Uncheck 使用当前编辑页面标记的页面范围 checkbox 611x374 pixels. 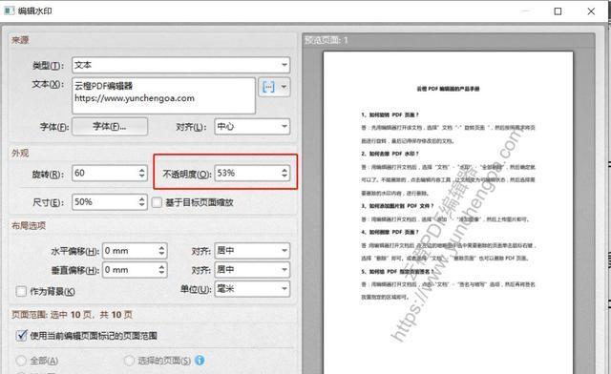21,336
